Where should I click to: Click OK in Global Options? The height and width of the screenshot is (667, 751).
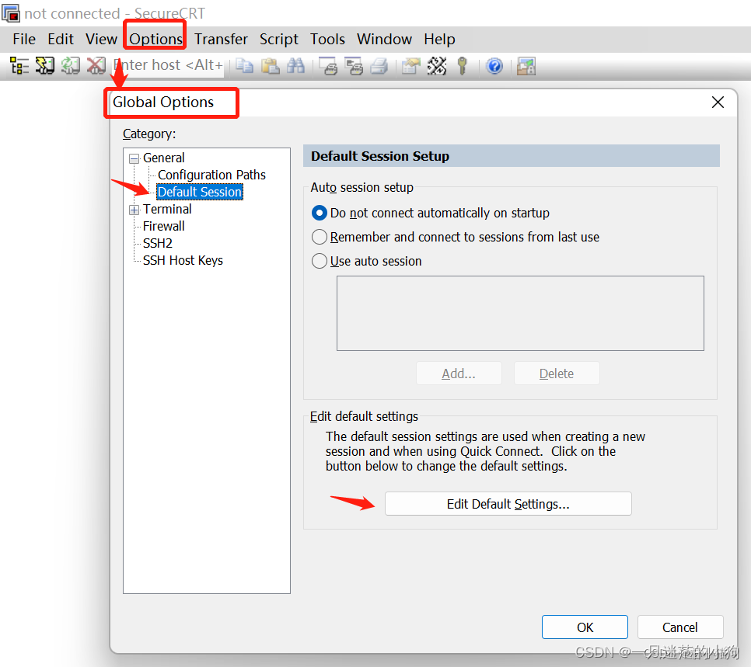pyautogui.click(x=585, y=627)
